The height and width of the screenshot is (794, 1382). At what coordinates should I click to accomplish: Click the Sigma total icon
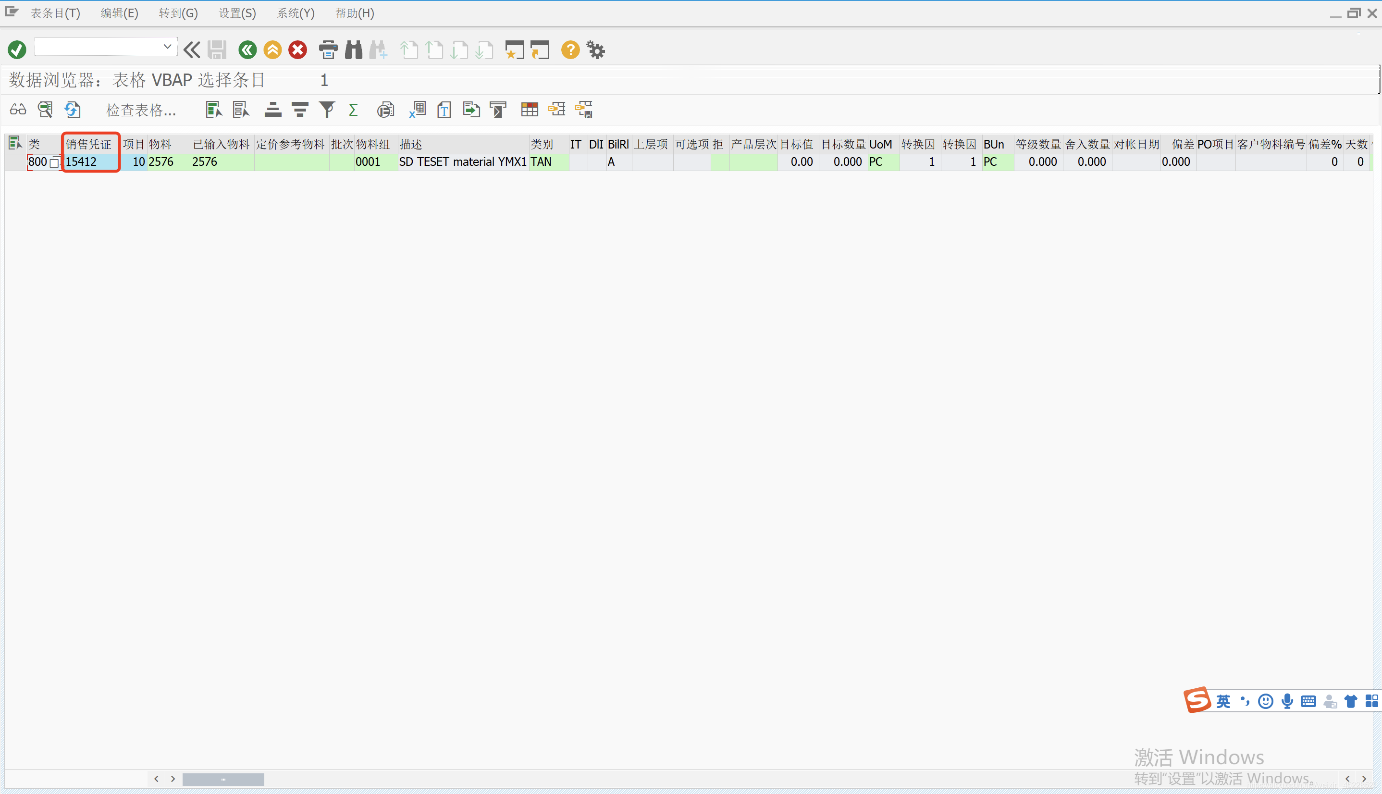point(353,110)
